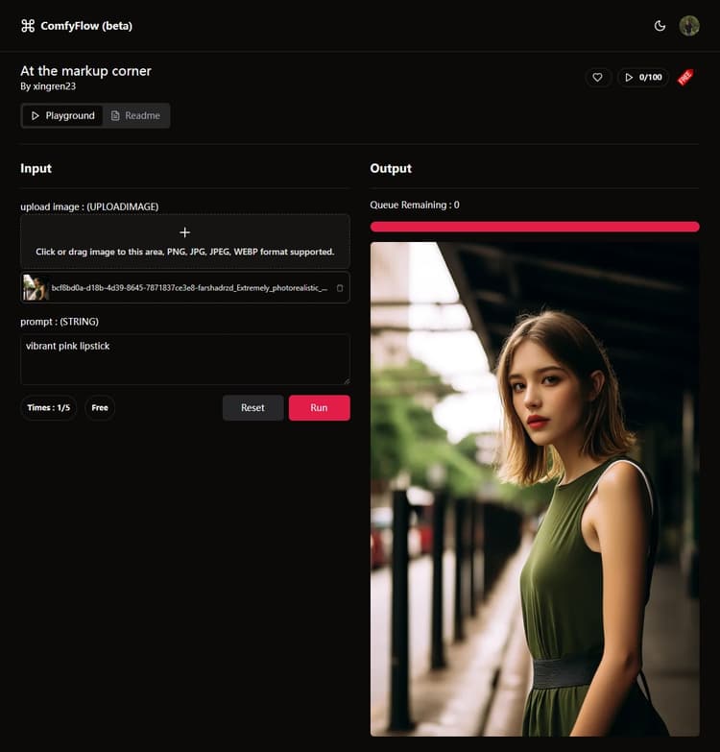Select the uploaded file name entry

(189, 287)
